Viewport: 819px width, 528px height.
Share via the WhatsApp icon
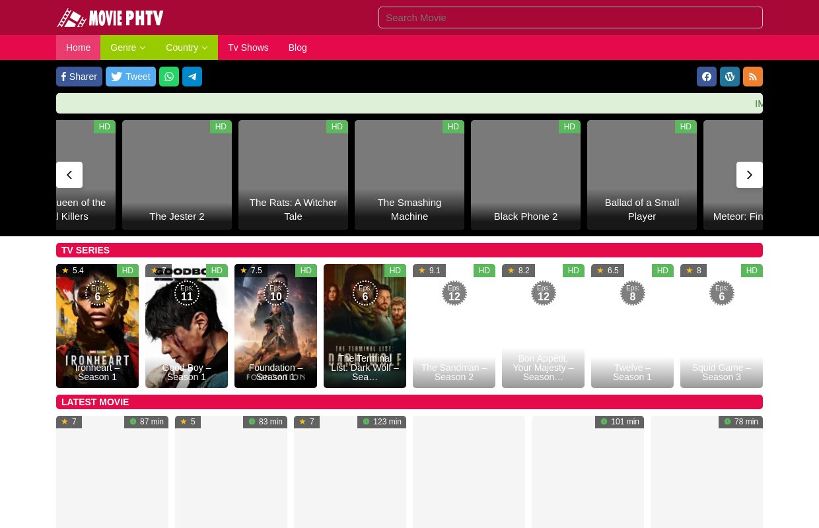(x=169, y=77)
